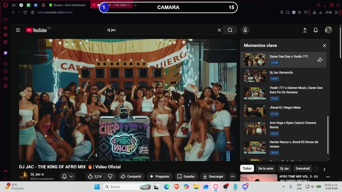Click the 15:47 Fin De Semana timestamp
This screenshot has height=192, width=342.
click(x=274, y=98)
